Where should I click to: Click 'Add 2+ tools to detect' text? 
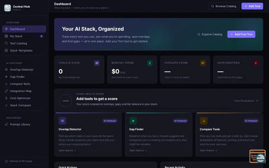[x=177, y=77]
